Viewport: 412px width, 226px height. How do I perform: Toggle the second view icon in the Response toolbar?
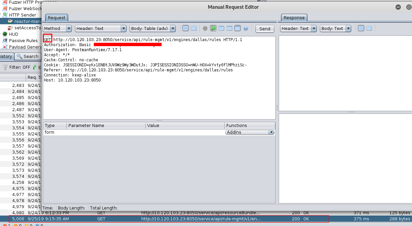point(368,28)
